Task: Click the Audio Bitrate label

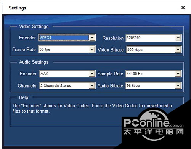Action: [x=110, y=86]
